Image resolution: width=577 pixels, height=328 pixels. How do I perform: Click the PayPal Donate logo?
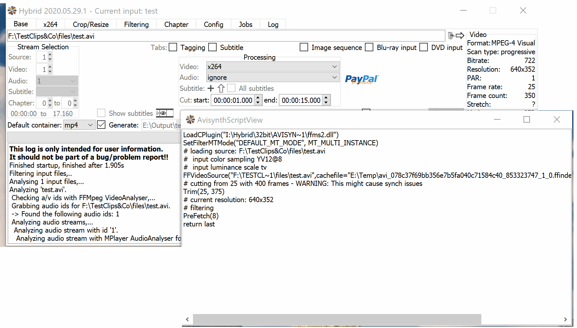point(362,79)
